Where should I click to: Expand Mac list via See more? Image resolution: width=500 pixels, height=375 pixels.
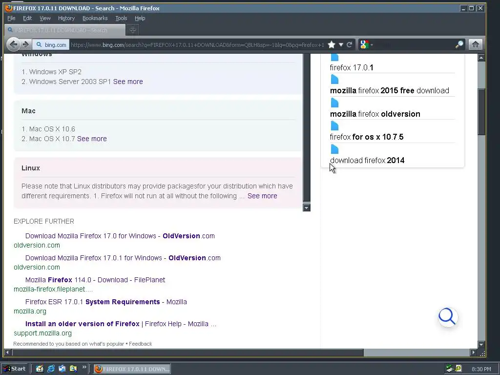92,139
